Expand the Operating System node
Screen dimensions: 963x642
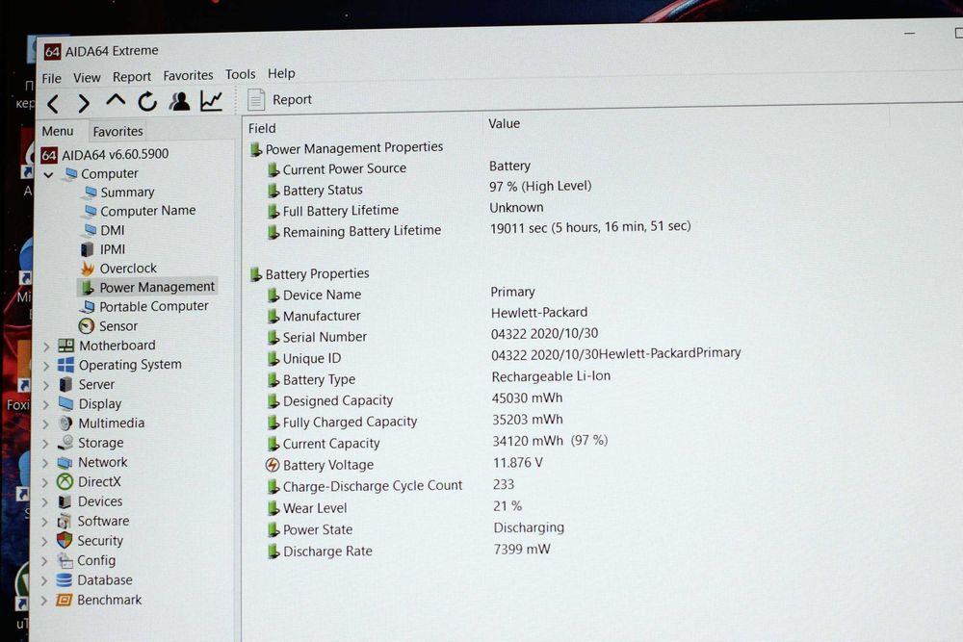click(x=46, y=367)
